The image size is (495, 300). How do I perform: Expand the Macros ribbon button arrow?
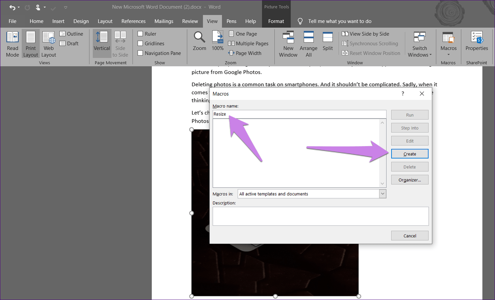pyautogui.click(x=448, y=55)
